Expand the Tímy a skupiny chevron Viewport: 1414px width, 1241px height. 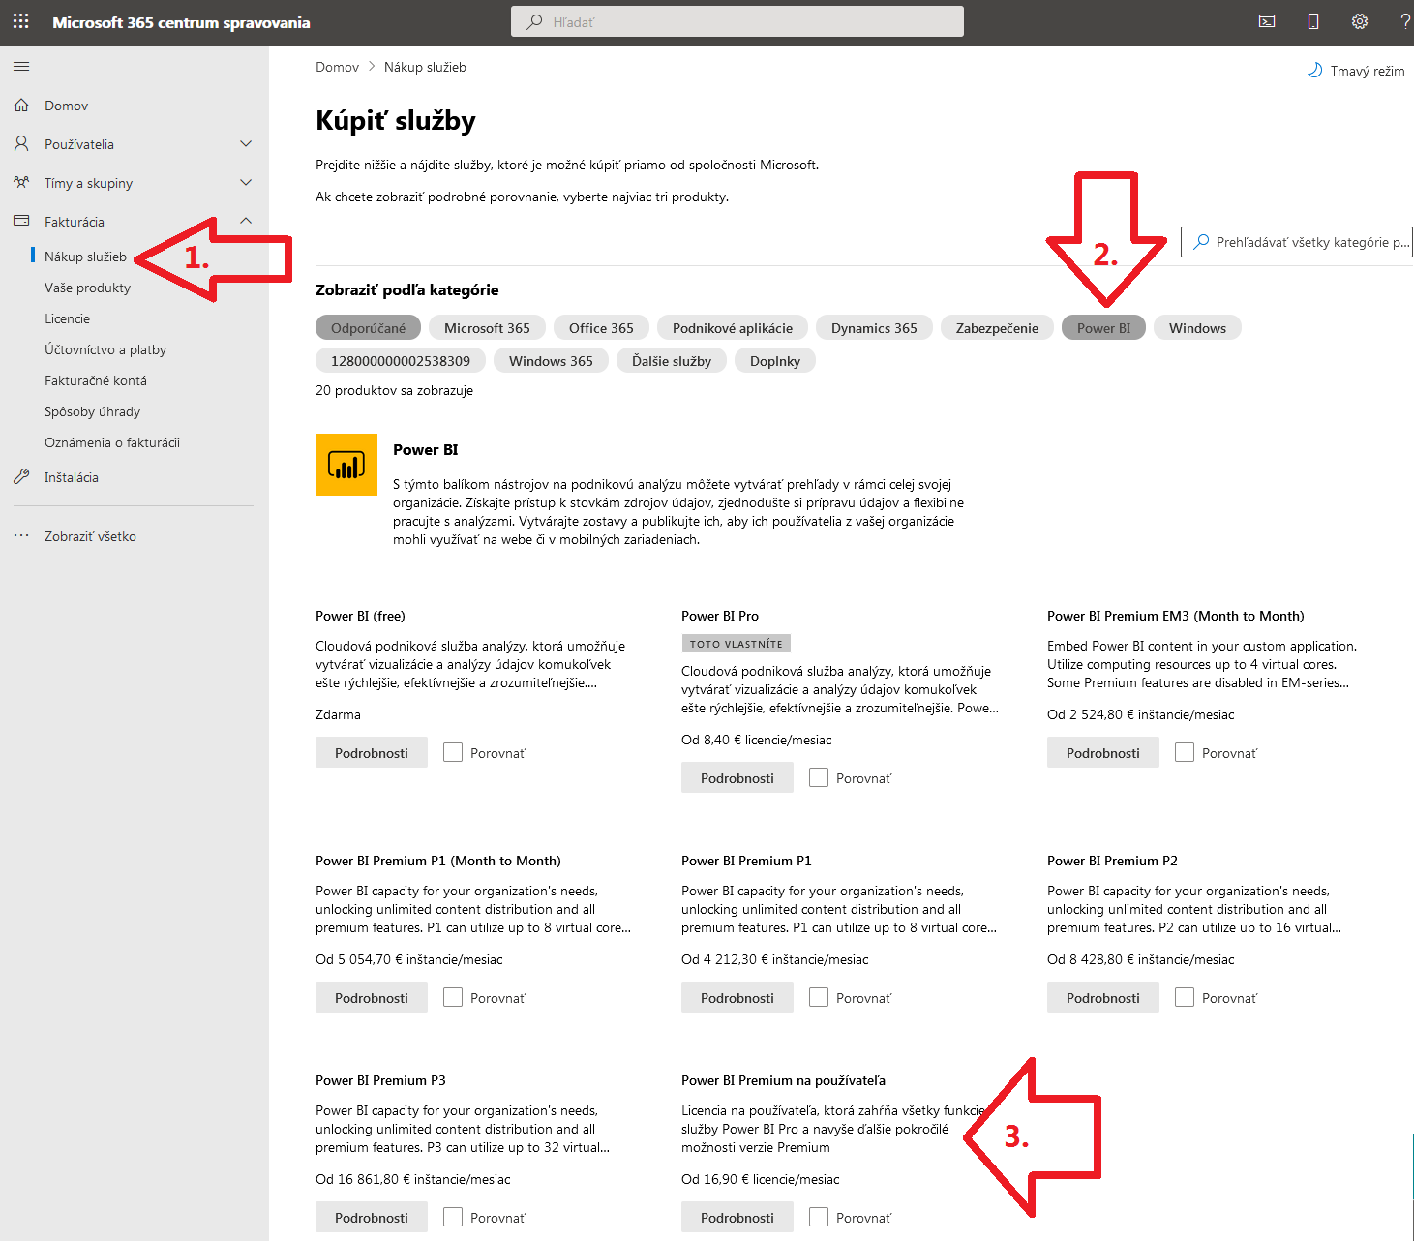246,182
